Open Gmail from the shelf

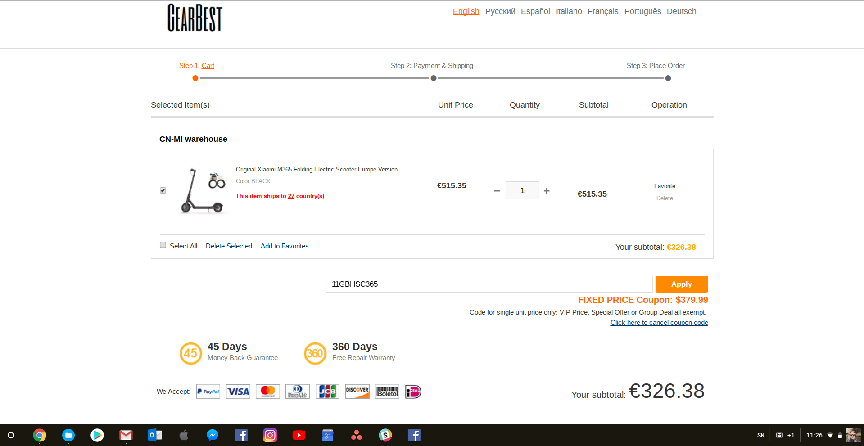pos(126,435)
